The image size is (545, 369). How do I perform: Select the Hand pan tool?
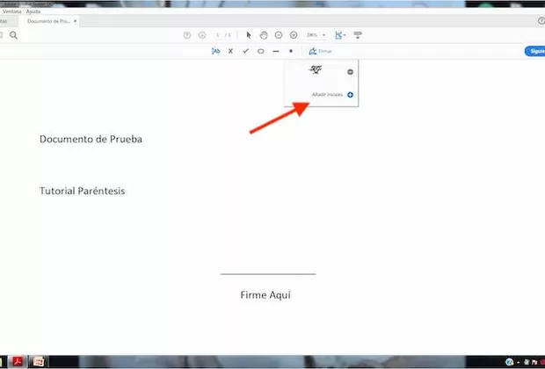coord(264,35)
